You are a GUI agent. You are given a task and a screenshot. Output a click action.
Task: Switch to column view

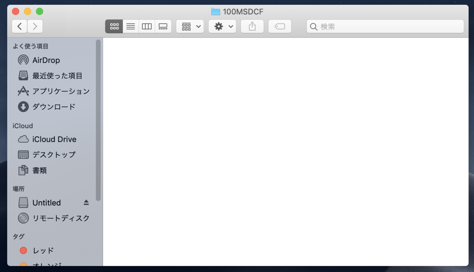click(x=147, y=26)
